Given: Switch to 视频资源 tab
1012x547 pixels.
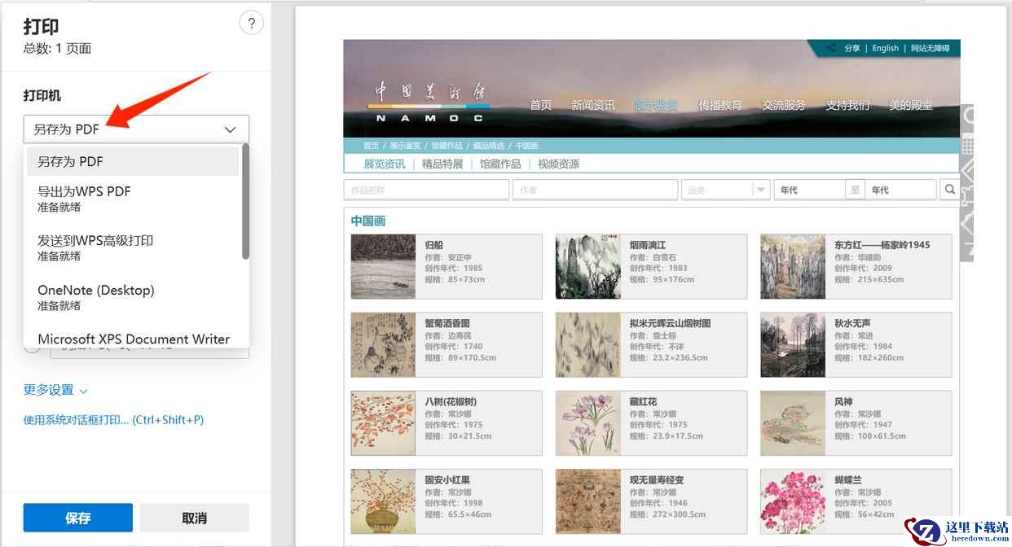Looking at the screenshot, I should pyautogui.click(x=558, y=164).
